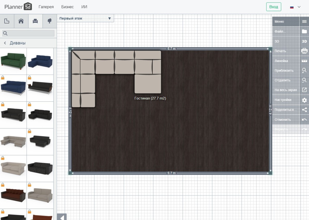
Task: Select the black quilted sofa thumbnail
Action: tap(40, 168)
